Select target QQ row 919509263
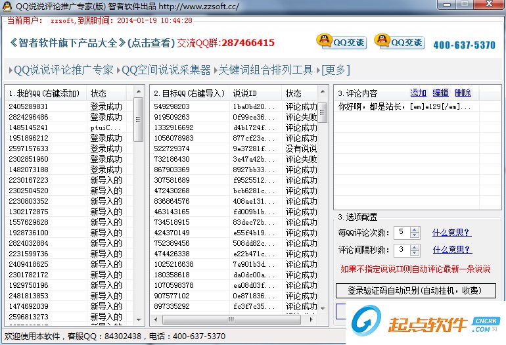506x345 pixels. tap(235, 117)
